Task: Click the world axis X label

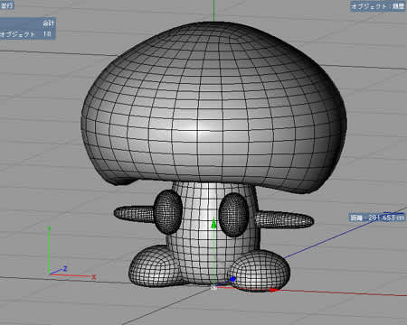Action: (x=94, y=277)
